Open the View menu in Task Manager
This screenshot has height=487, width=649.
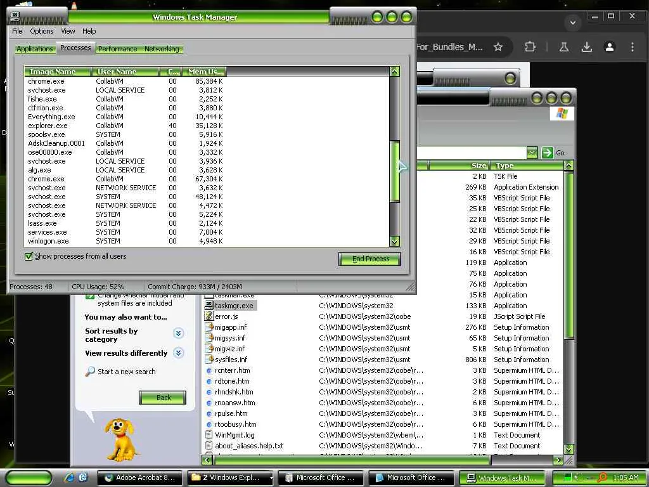tap(68, 31)
